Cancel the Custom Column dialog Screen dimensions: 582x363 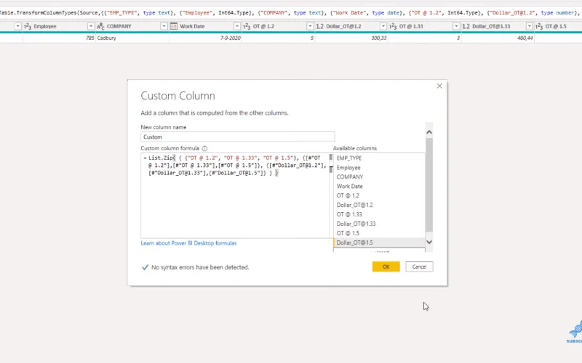[419, 266]
